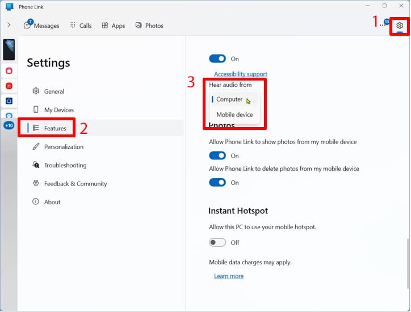Open the Learn more link
411x312 pixels.
pos(229,276)
